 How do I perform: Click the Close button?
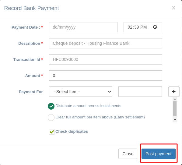(128, 154)
